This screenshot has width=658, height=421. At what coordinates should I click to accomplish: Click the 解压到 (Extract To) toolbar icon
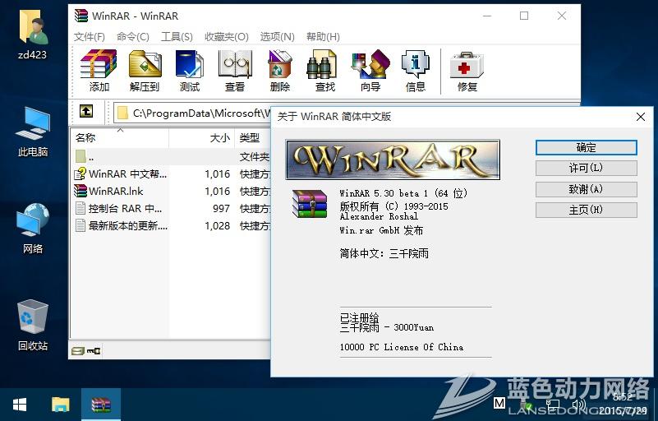145,70
